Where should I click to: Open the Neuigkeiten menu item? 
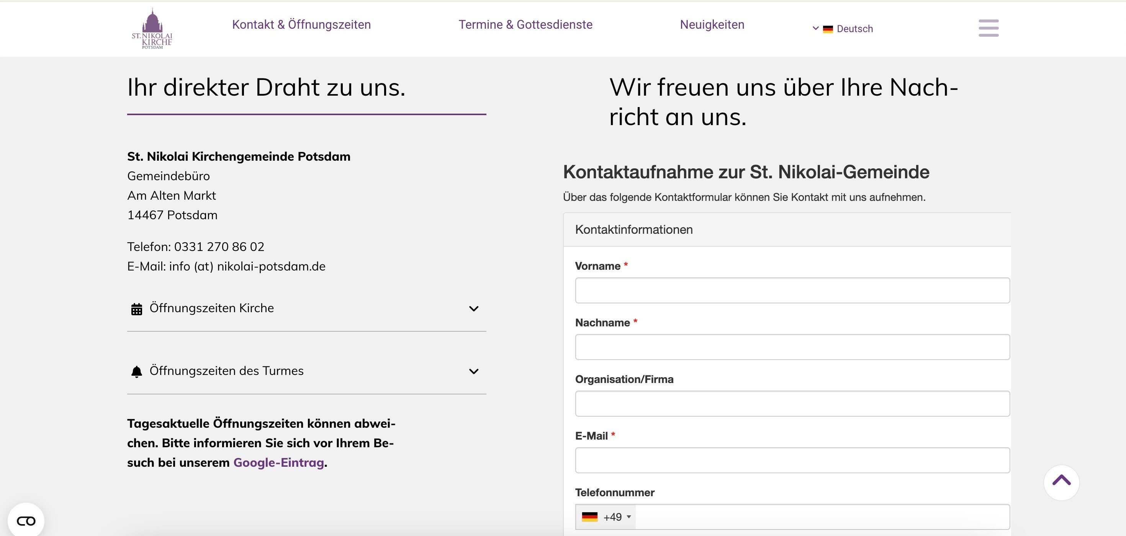(712, 24)
